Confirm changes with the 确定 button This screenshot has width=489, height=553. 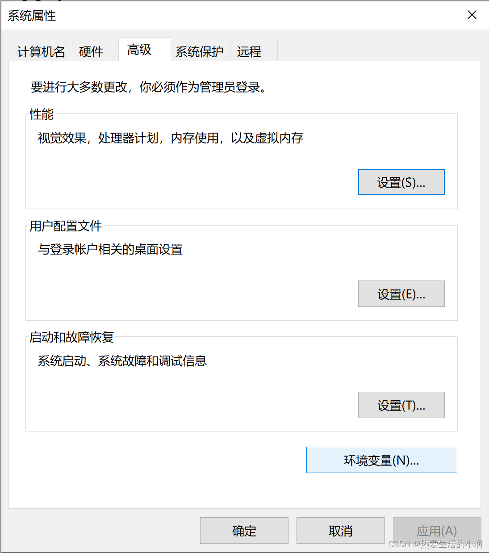pos(243,530)
